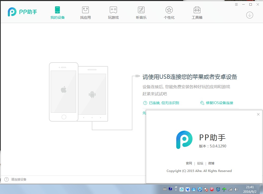Go to the 听音乐 (Music) tab
Viewport: 263px width, 194px height.
click(x=141, y=13)
